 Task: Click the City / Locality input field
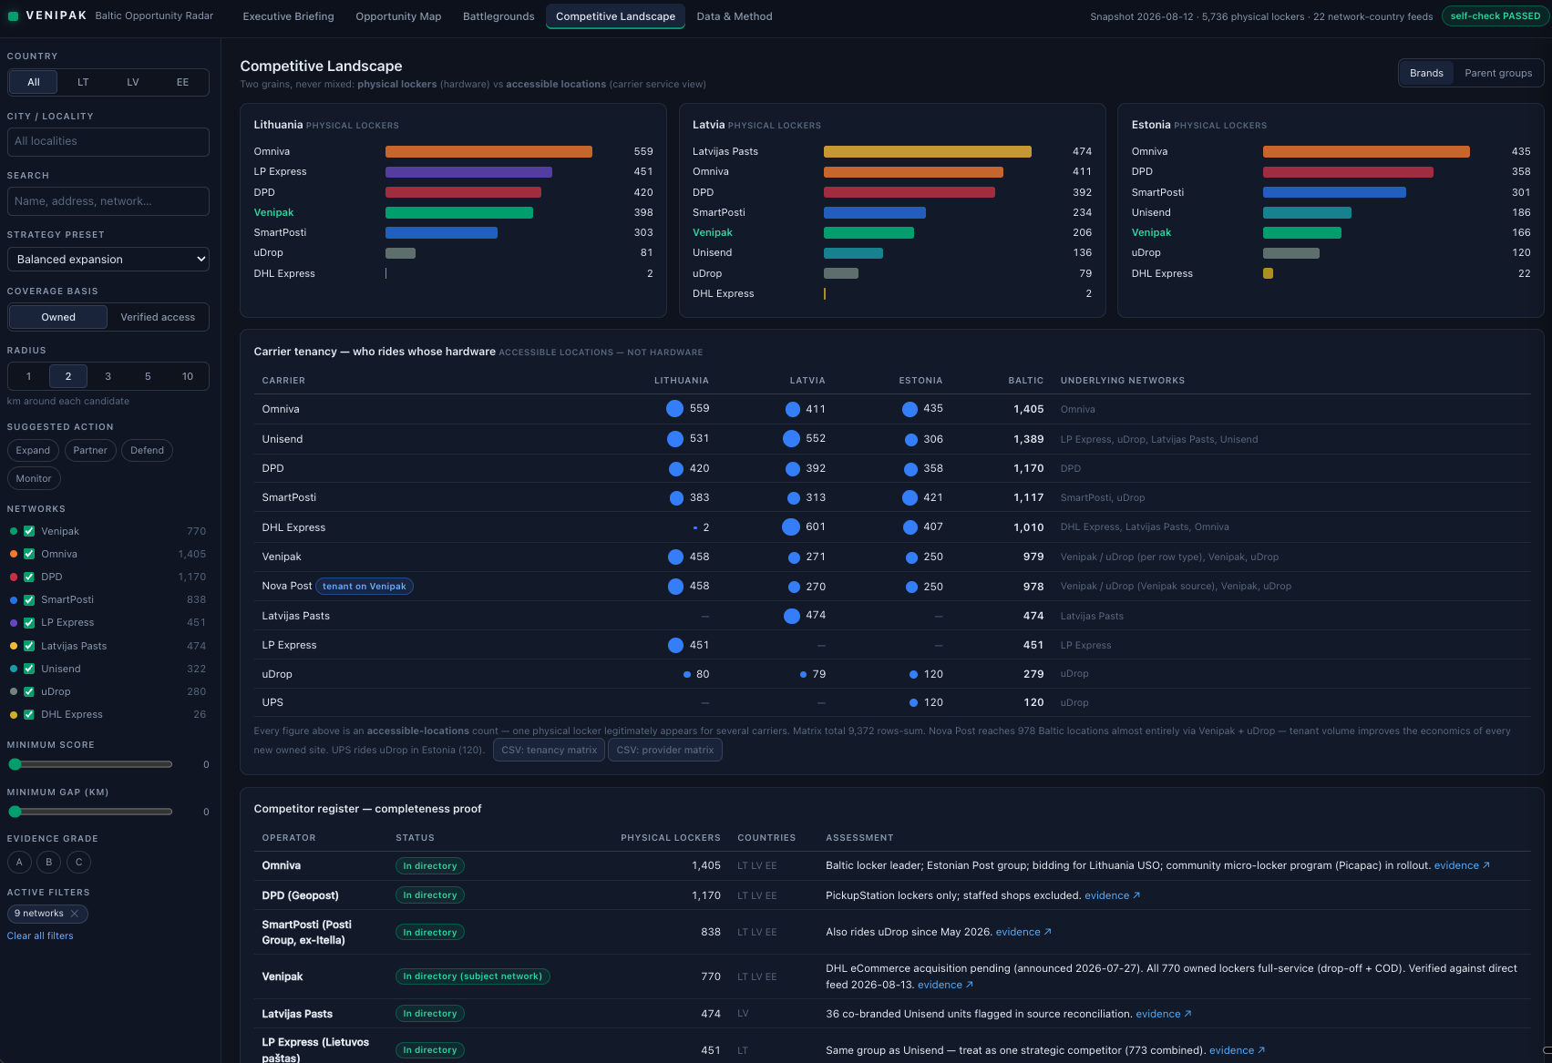(x=108, y=141)
